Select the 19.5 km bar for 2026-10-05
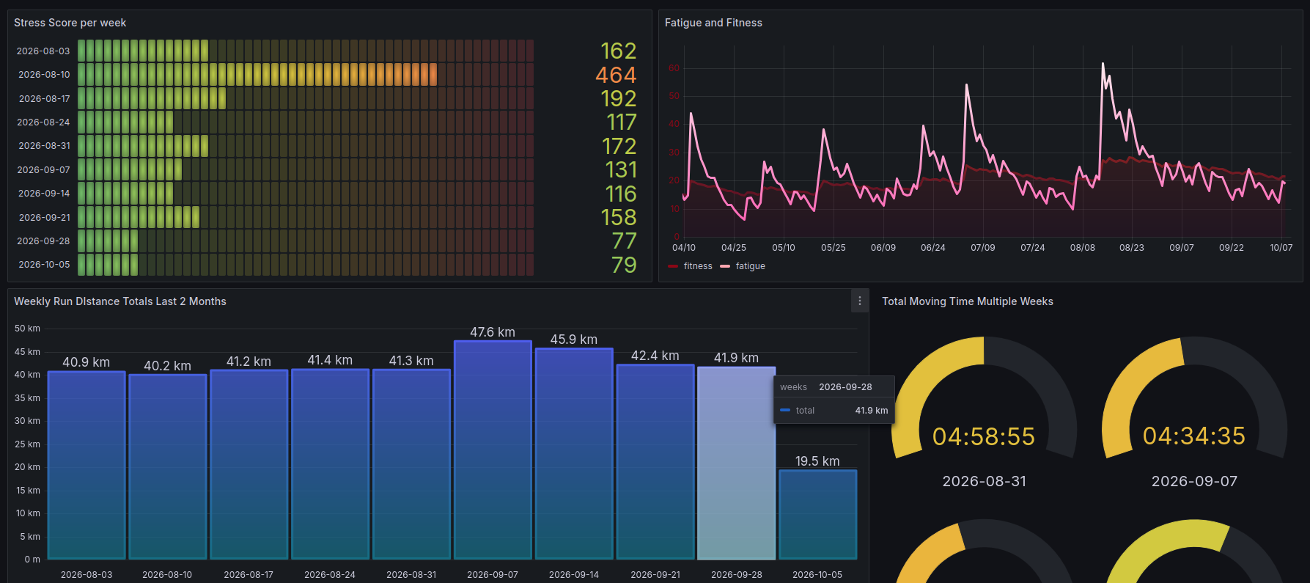Viewport: 1310px width, 583px height. coord(817,514)
